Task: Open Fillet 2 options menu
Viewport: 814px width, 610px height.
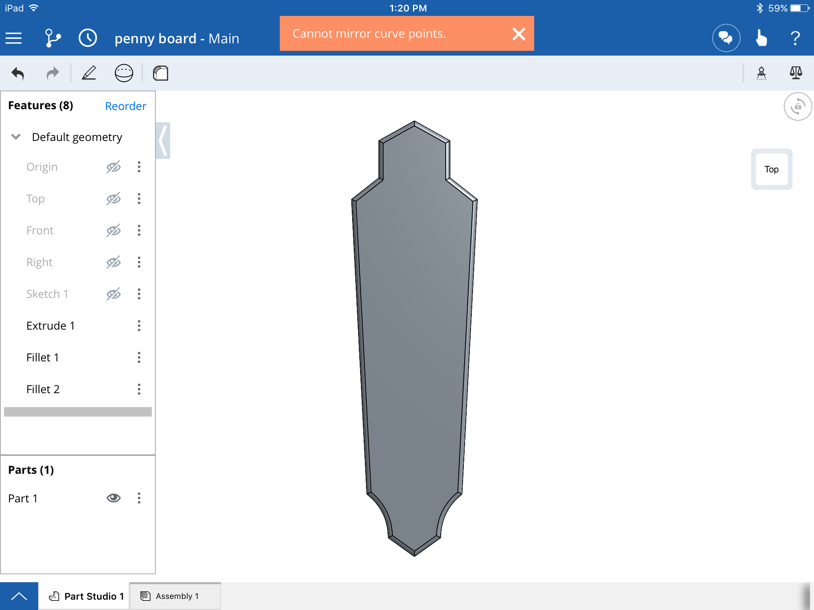Action: pyautogui.click(x=139, y=389)
